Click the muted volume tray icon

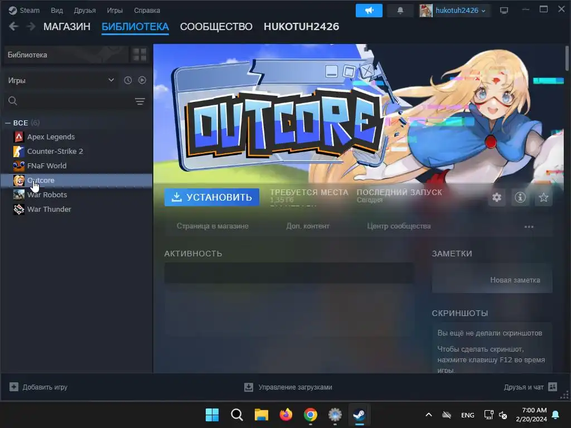tap(503, 415)
